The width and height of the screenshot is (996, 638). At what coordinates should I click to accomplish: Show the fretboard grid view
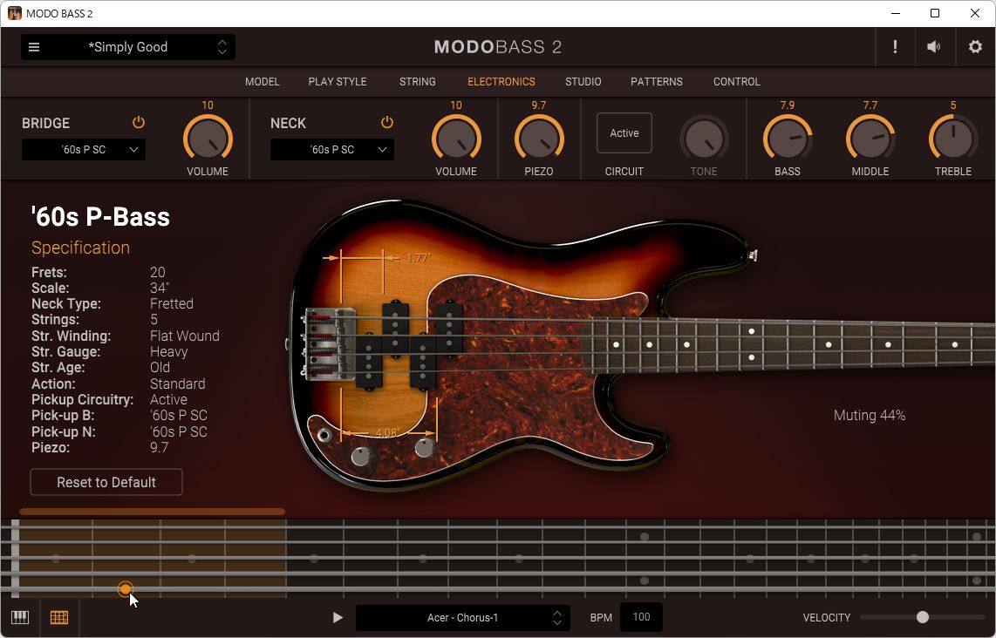pos(59,617)
